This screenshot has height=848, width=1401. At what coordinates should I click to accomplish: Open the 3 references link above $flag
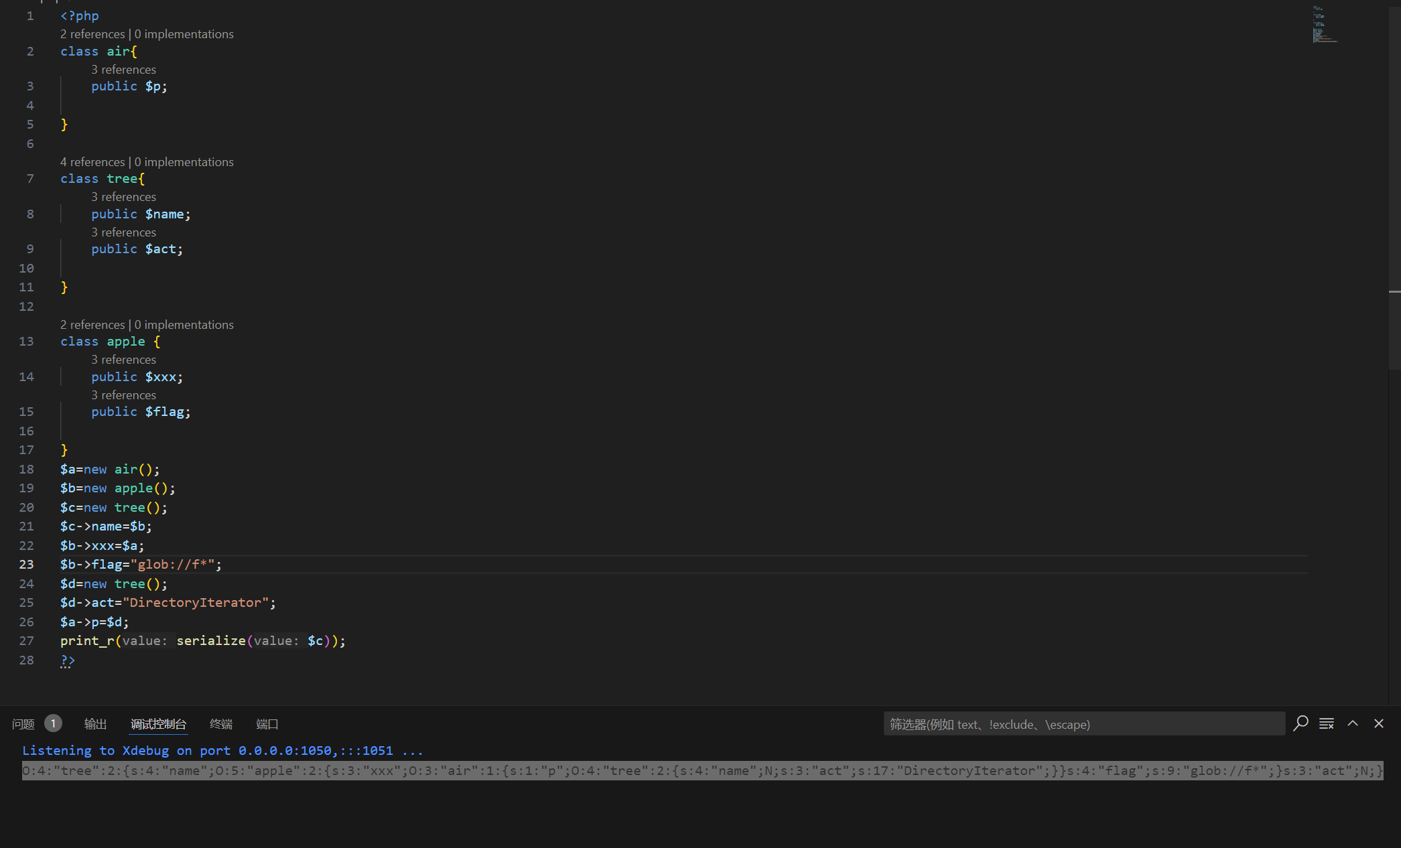pyautogui.click(x=123, y=395)
